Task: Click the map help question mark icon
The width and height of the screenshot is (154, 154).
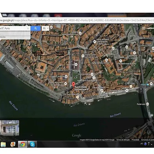Action: click(x=152, y=115)
